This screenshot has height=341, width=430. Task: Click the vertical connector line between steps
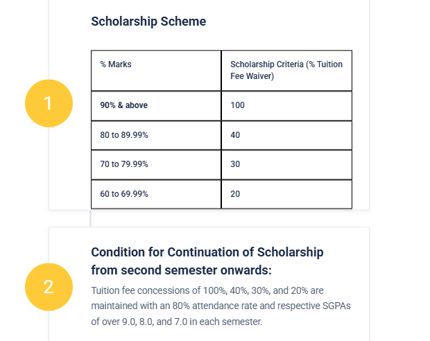click(90, 218)
